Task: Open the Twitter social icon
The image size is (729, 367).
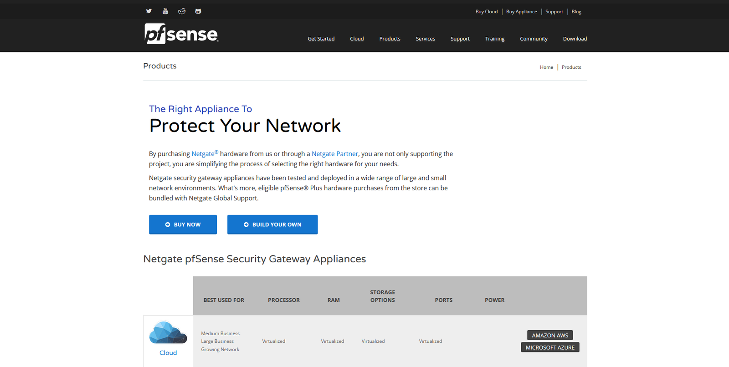Action: tap(149, 11)
